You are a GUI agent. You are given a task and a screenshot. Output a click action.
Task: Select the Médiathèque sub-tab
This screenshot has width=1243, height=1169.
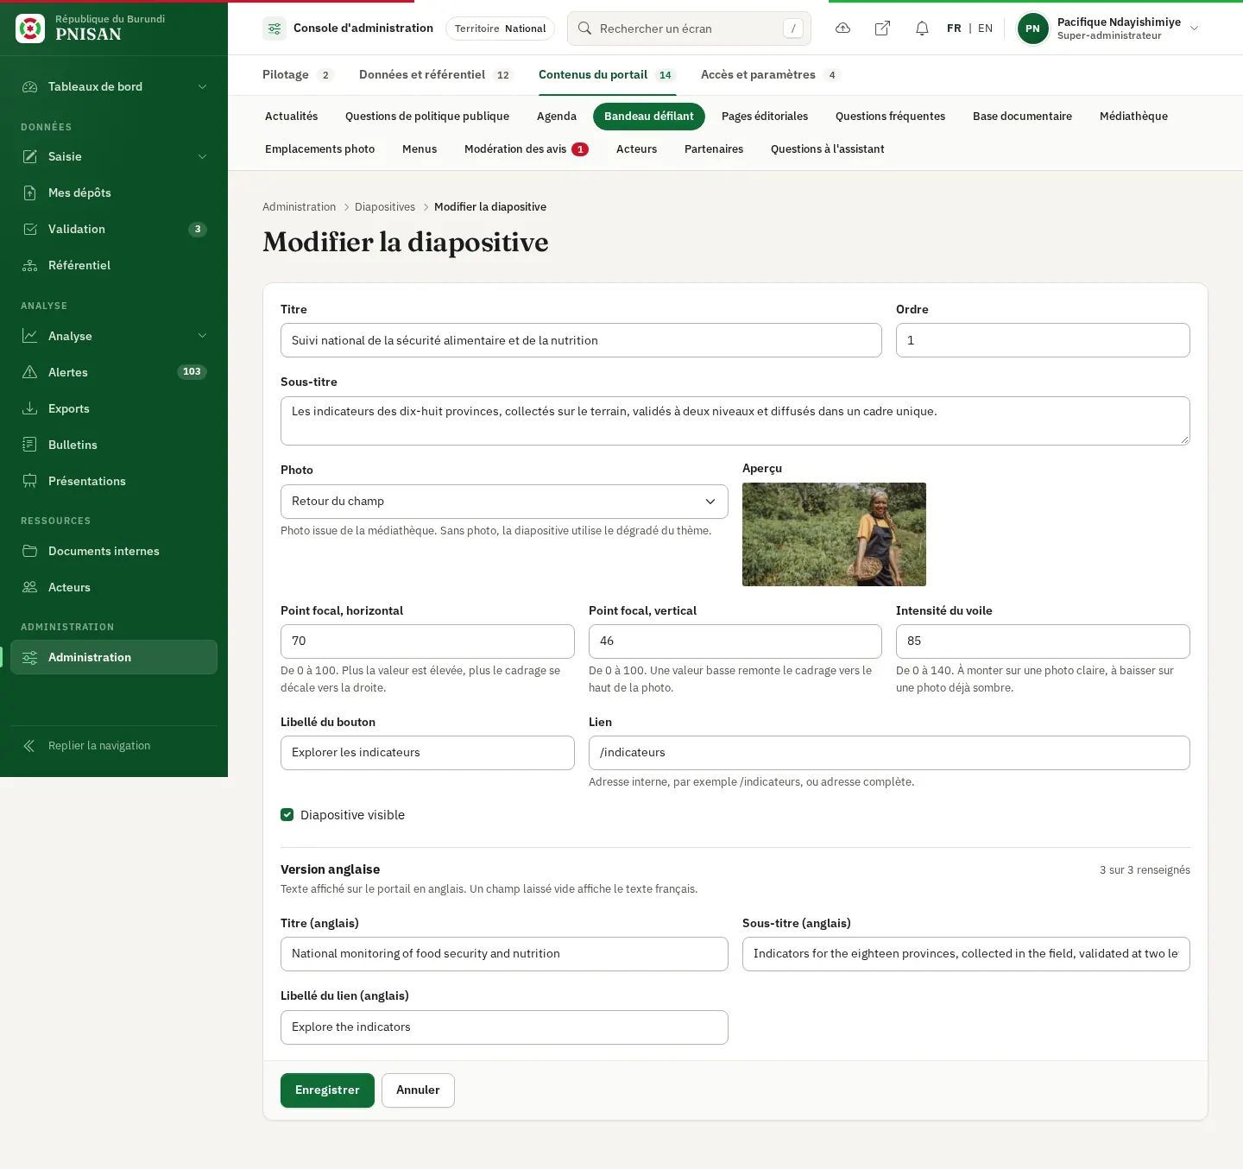[1133, 117]
